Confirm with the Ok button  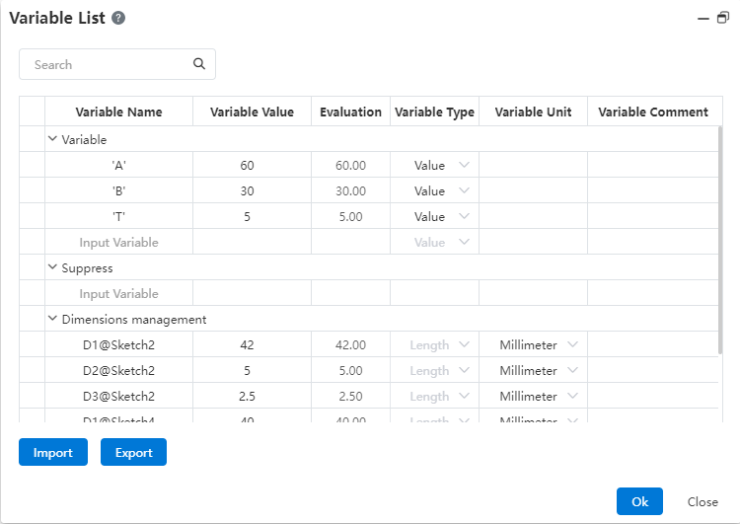coord(639,501)
